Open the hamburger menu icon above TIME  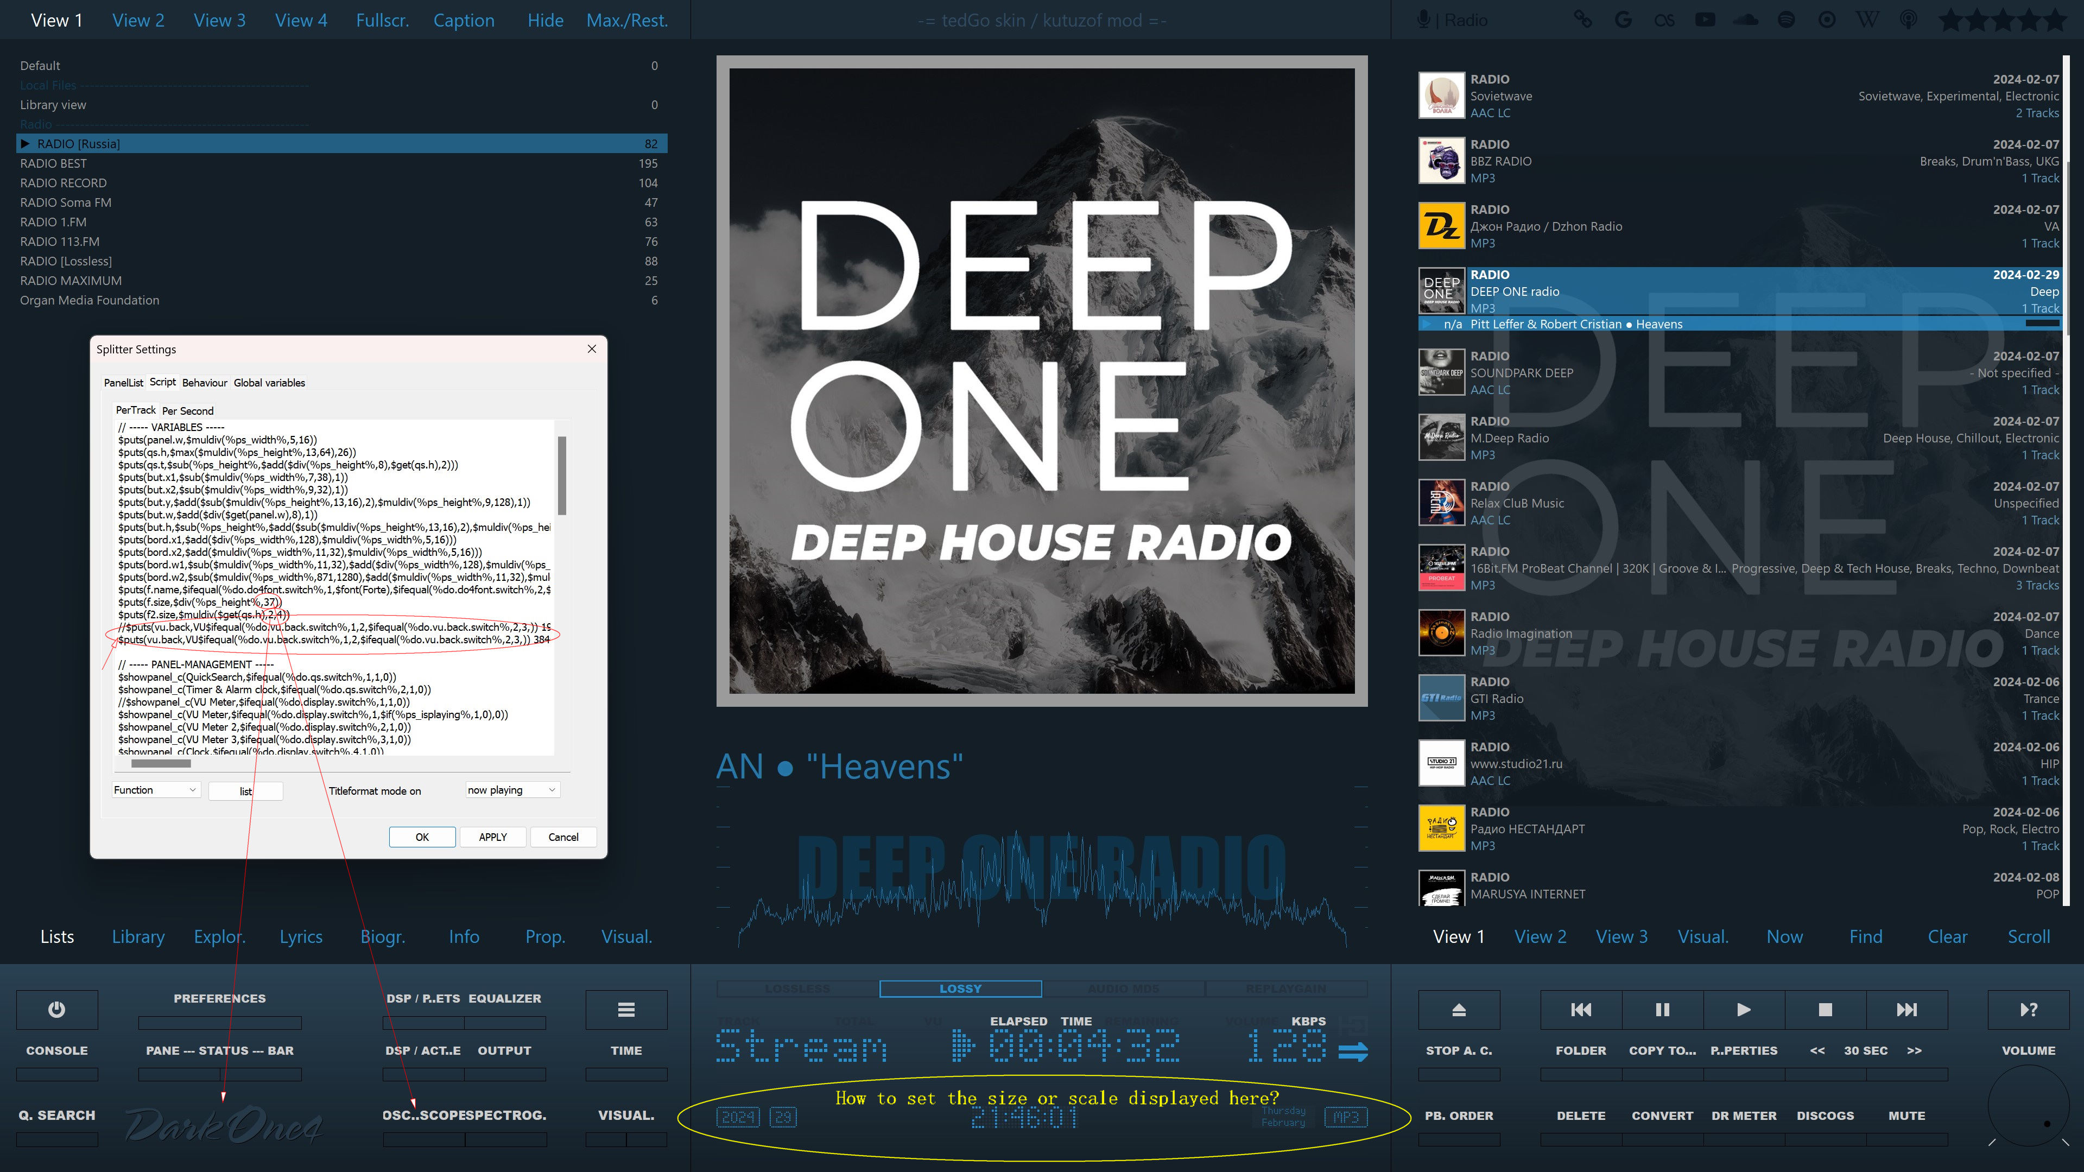(626, 1010)
